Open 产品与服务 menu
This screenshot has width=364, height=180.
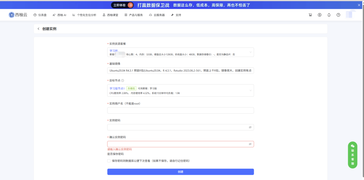tap(134, 15)
